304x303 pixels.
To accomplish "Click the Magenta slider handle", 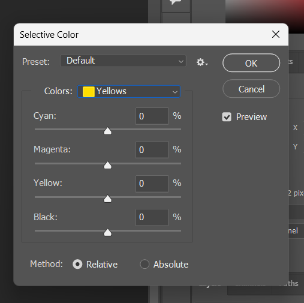I will [x=107, y=165].
